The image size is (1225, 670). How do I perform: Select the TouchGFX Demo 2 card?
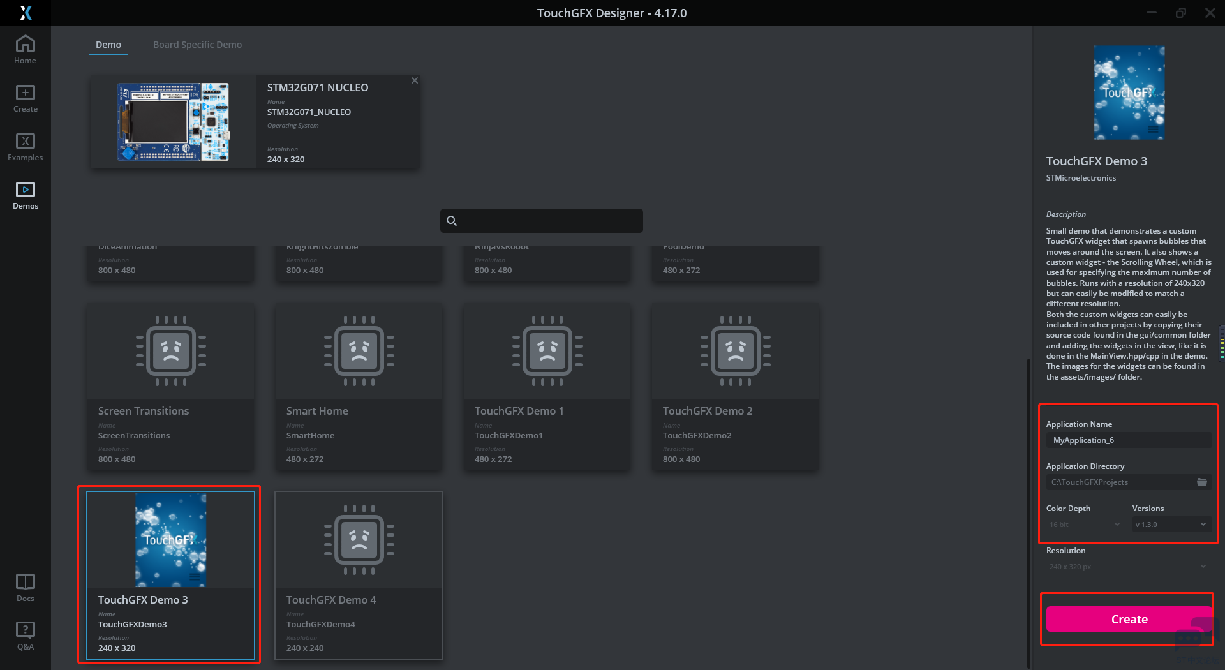[736, 387]
